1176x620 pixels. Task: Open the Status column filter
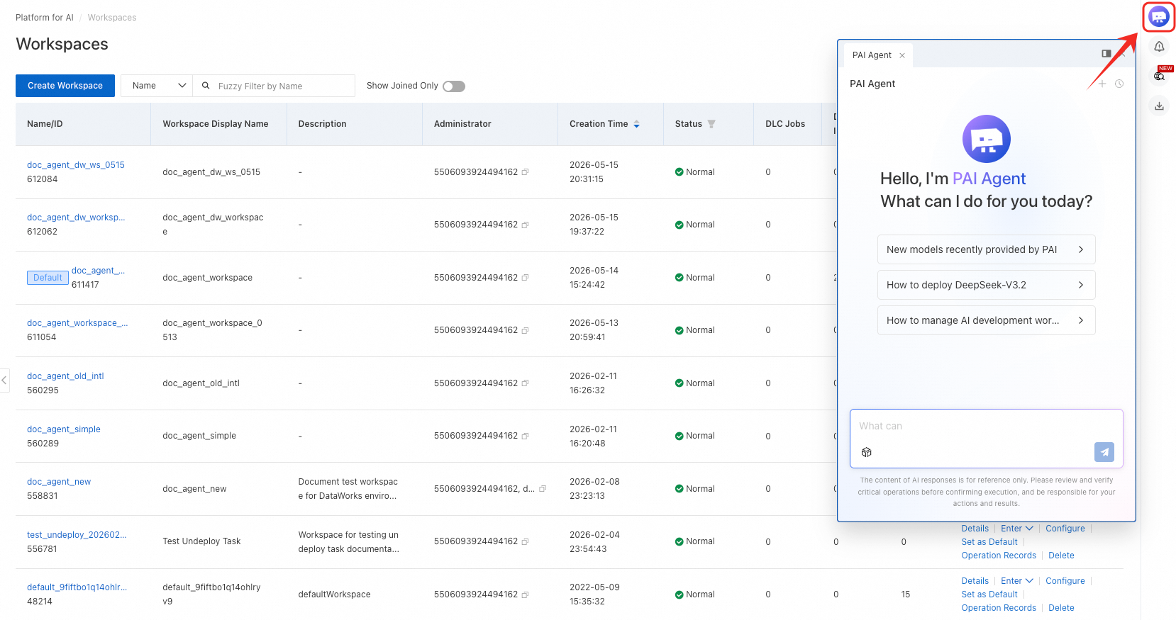(x=711, y=124)
